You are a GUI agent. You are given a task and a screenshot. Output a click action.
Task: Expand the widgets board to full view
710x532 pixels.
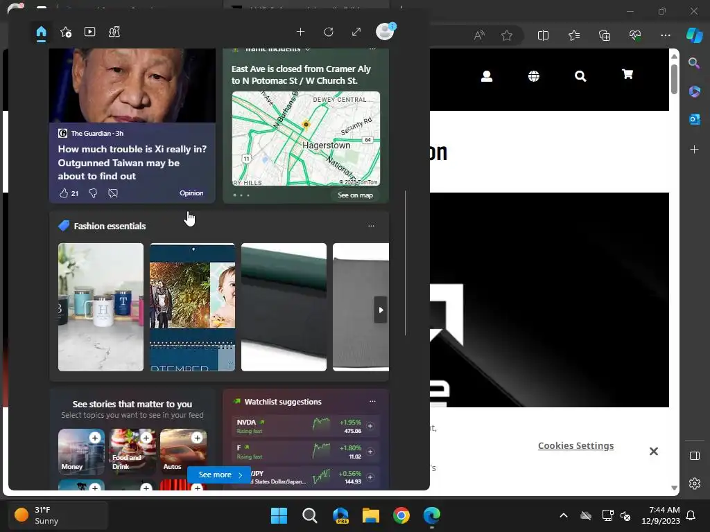coord(356,32)
